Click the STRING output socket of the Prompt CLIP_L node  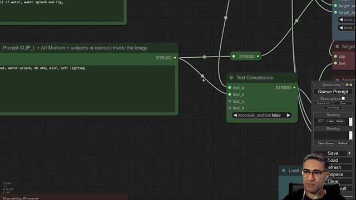pos(175,58)
